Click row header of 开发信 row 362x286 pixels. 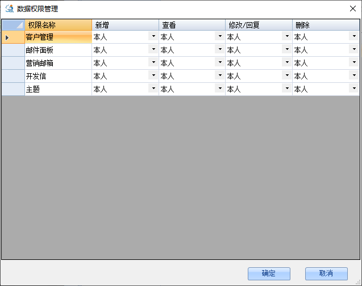click(x=13, y=76)
